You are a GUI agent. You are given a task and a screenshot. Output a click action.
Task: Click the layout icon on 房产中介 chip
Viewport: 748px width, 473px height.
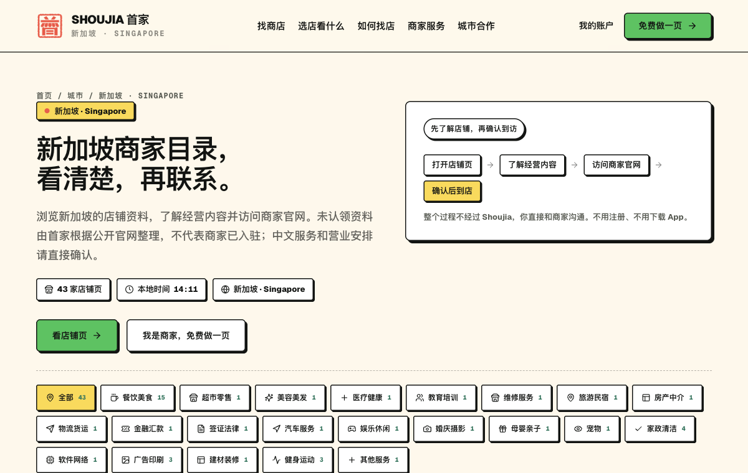646,398
